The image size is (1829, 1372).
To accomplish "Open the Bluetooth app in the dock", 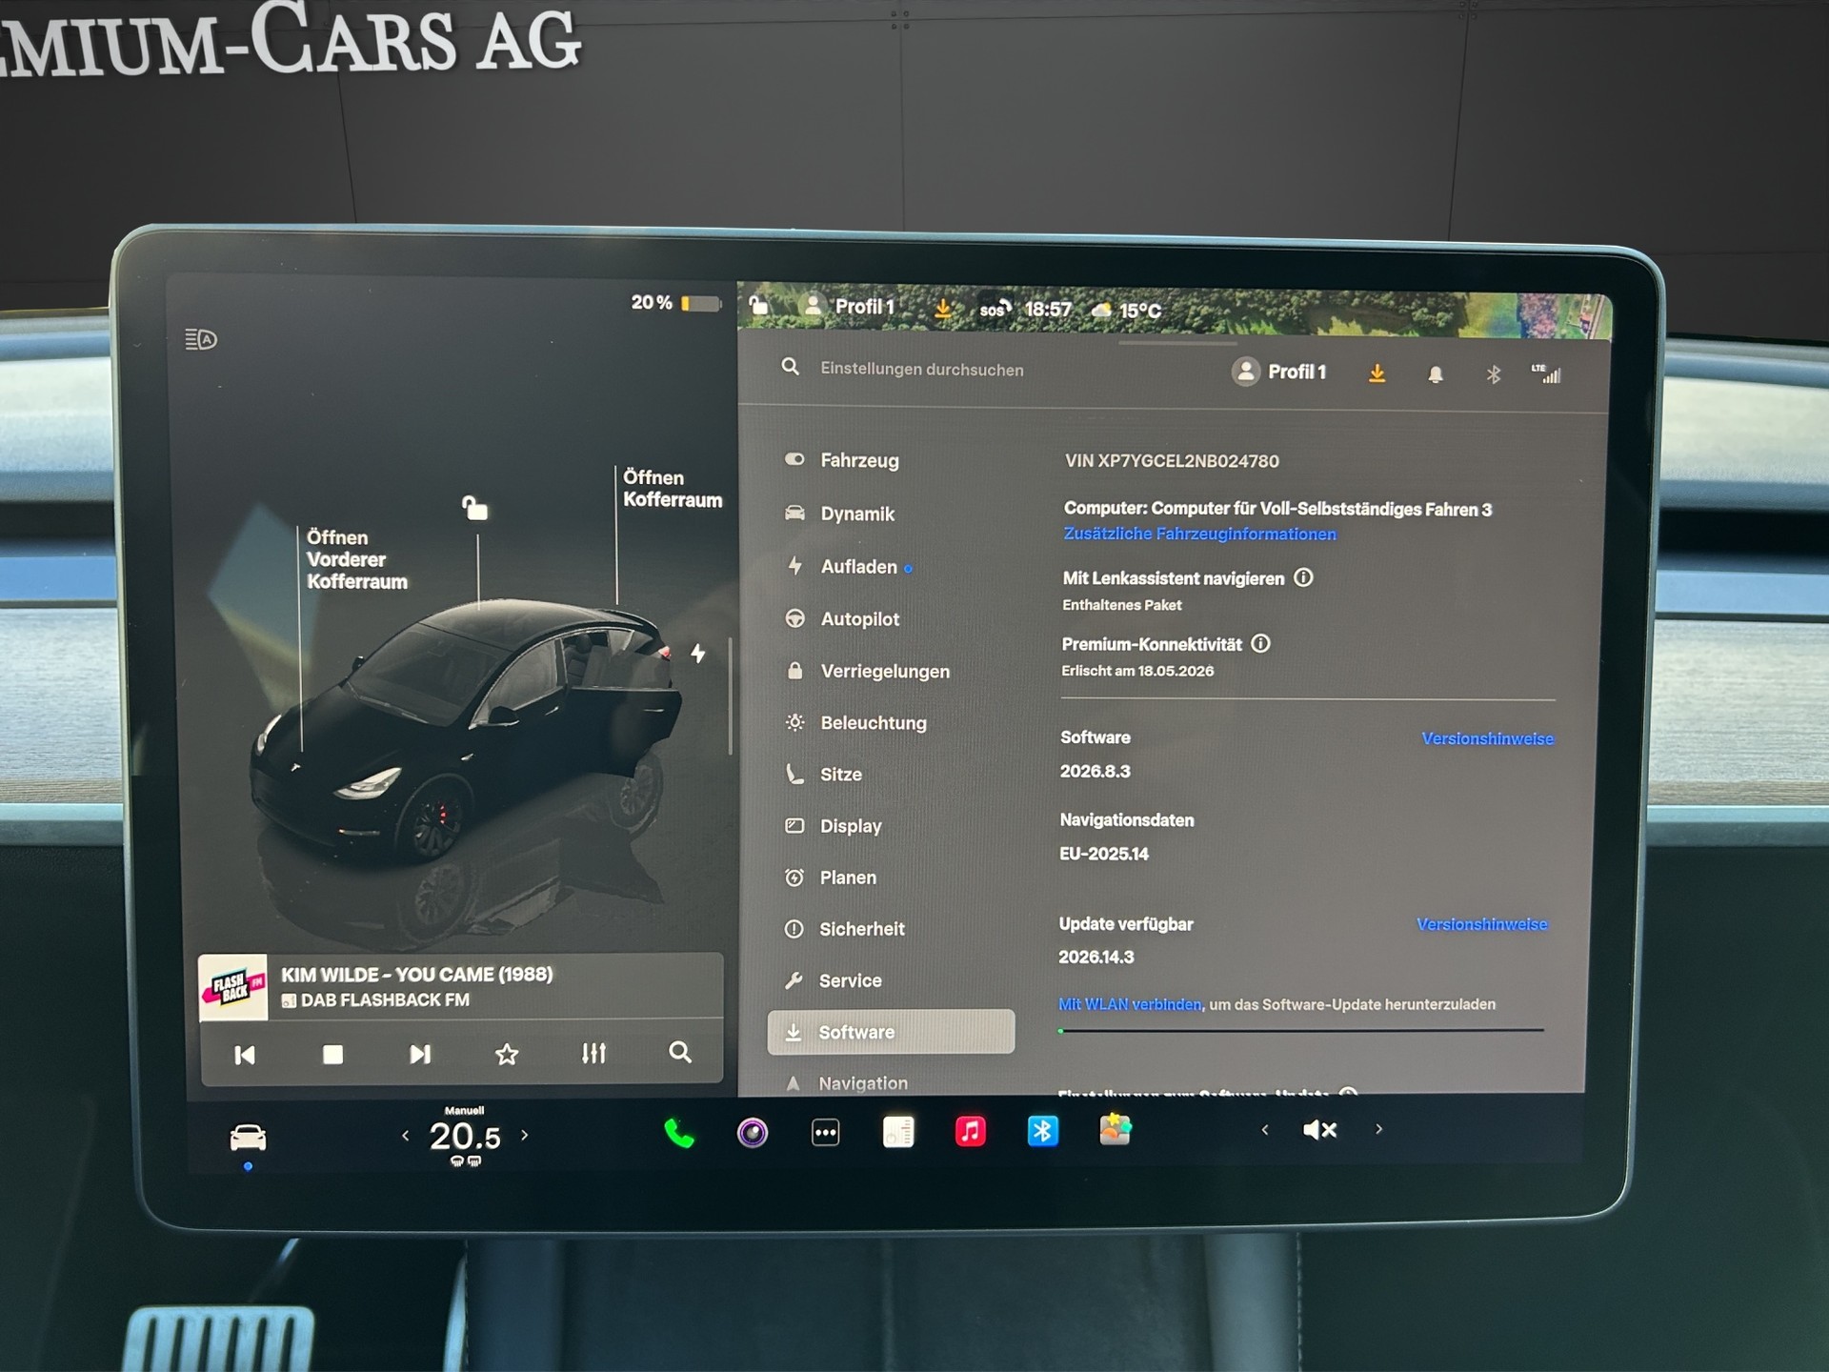I will (x=1043, y=1132).
